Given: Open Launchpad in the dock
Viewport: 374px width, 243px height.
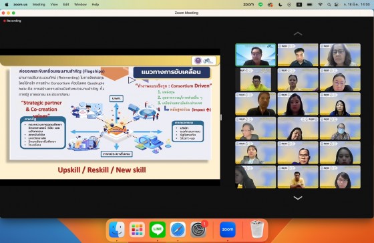Looking at the screenshot, I should point(137,230).
